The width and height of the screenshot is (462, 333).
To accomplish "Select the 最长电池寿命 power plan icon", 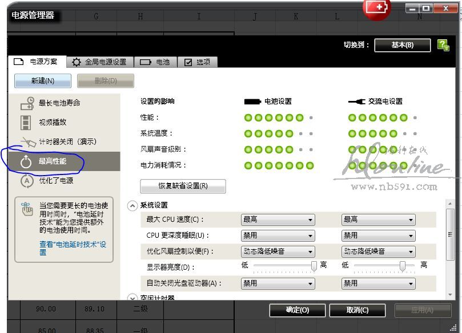I will click(x=27, y=103).
